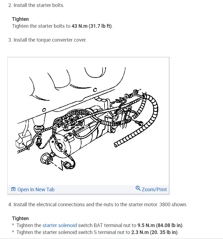Open the diagram via Open In New Tab link
The height and width of the screenshot is (239, 223).
click(x=36, y=190)
